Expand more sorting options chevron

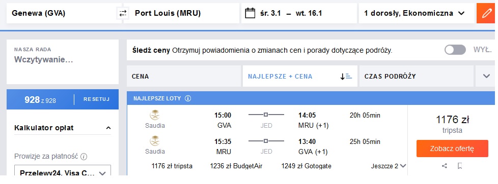(486, 76)
